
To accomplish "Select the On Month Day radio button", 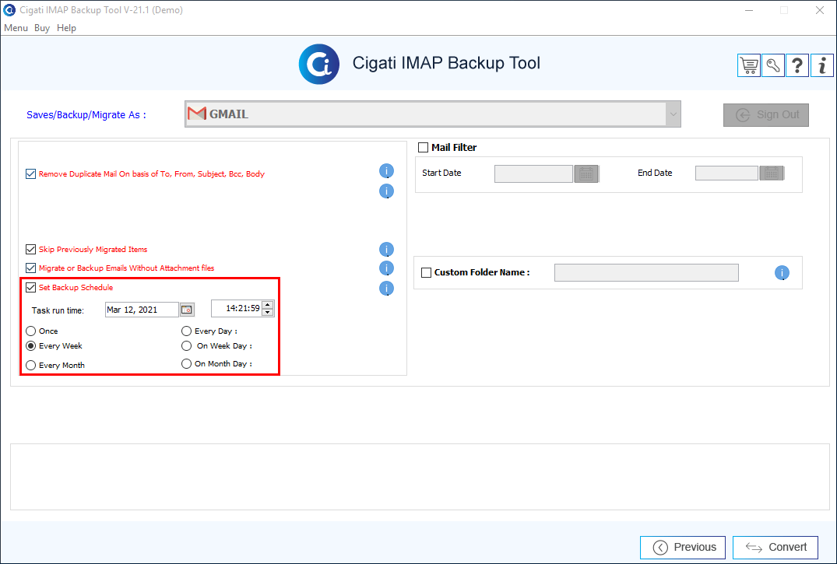I will point(186,363).
